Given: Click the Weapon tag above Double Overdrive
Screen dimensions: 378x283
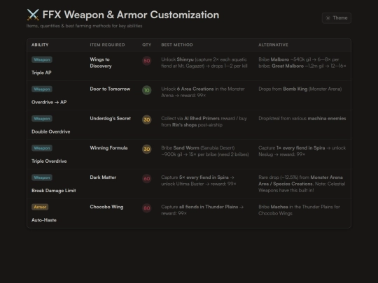Looking at the screenshot, I should [x=42, y=119].
